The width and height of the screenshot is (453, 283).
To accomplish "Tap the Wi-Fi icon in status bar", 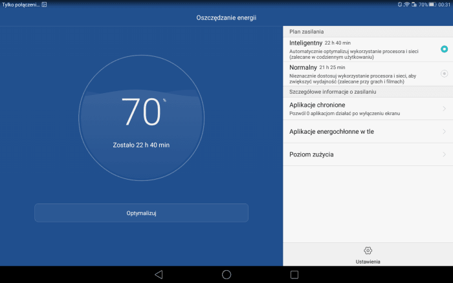I will point(407,5).
